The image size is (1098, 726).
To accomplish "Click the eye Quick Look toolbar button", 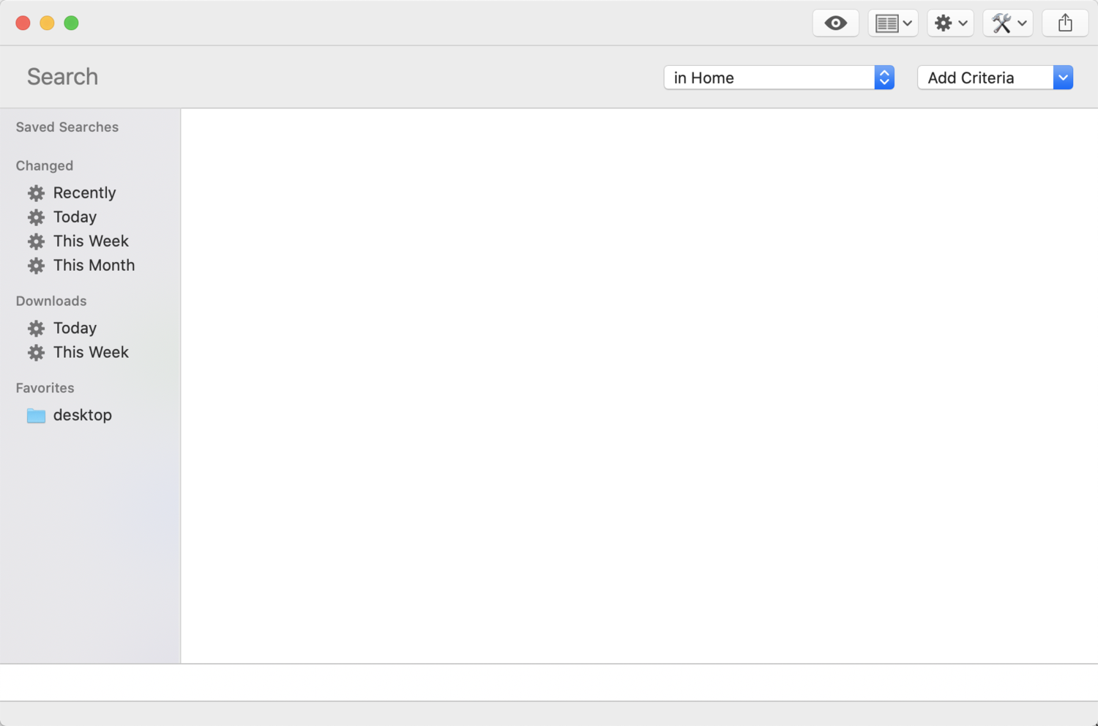I will coord(835,23).
